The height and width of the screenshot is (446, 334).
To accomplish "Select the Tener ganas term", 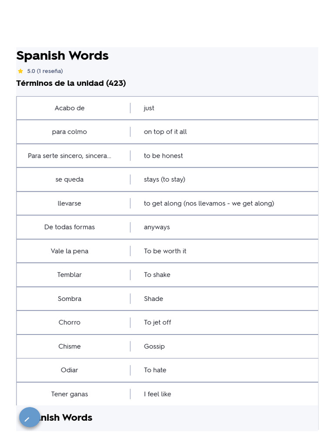I will [x=70, y=394].
